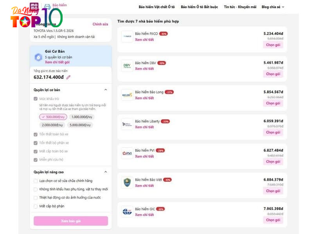Open Bảo hiểm Vật chất Ô tô menu

click(157, 7)
